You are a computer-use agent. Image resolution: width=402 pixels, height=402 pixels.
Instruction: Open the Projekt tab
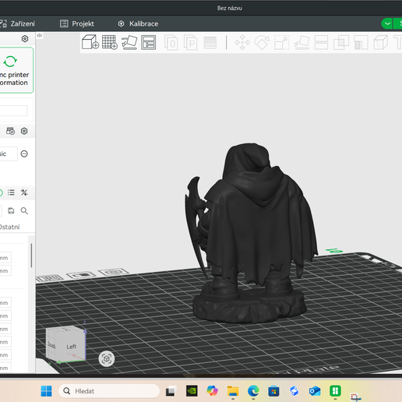coord(77,23)
